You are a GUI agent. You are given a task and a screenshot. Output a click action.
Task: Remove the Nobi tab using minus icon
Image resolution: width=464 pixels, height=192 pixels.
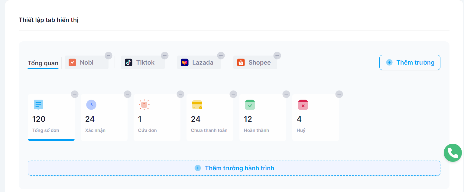109,56
